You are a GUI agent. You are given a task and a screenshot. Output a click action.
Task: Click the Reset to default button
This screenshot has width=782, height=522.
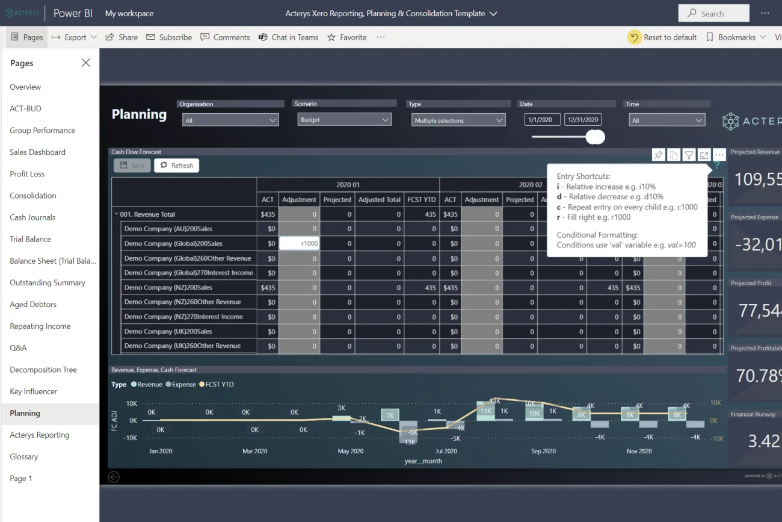pos(662,37)
